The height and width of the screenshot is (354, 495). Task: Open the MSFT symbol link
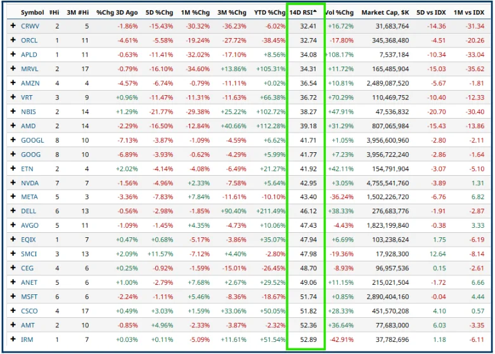pos(29,297)
